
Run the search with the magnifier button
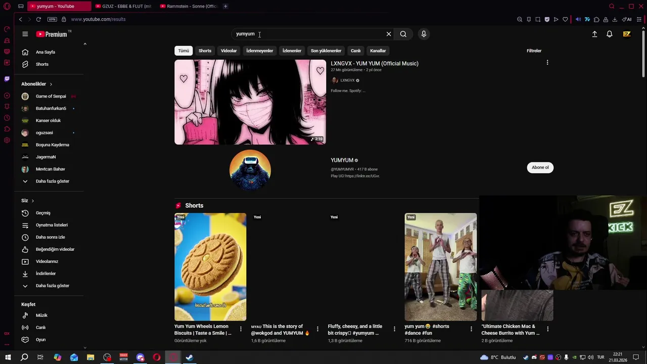403,34
